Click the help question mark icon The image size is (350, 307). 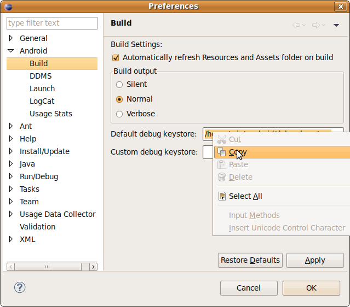click(20, 287)
